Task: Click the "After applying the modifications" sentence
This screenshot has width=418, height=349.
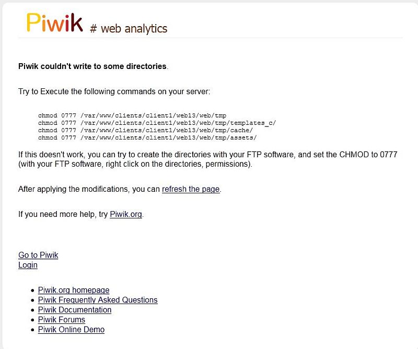Action: (120, 189)
